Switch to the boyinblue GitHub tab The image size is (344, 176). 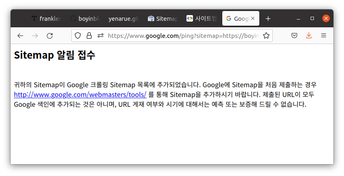(85, 19)
